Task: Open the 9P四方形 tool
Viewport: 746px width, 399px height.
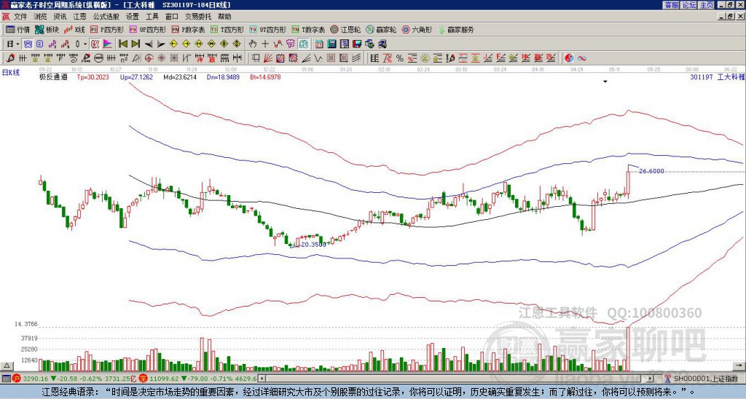Action: [147, 29]
